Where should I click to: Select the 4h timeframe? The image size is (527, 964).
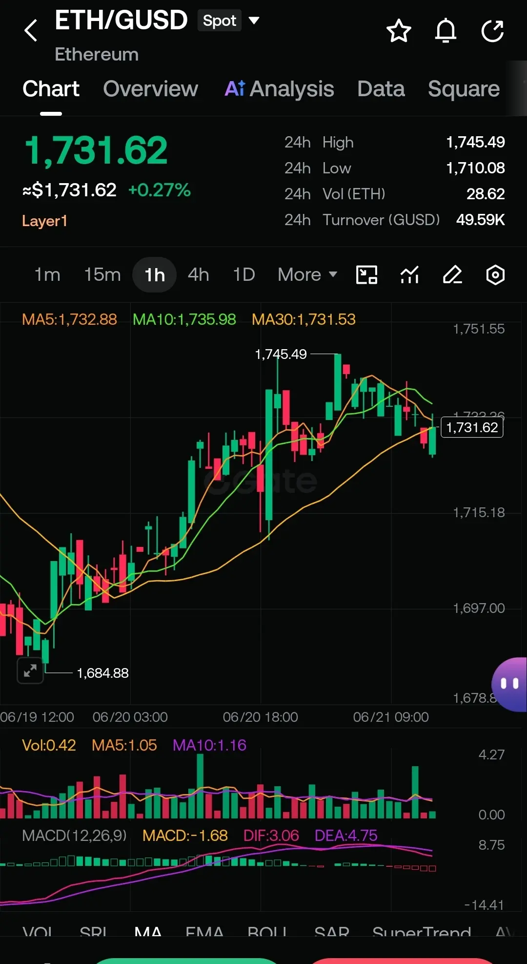tap(198, 275)
